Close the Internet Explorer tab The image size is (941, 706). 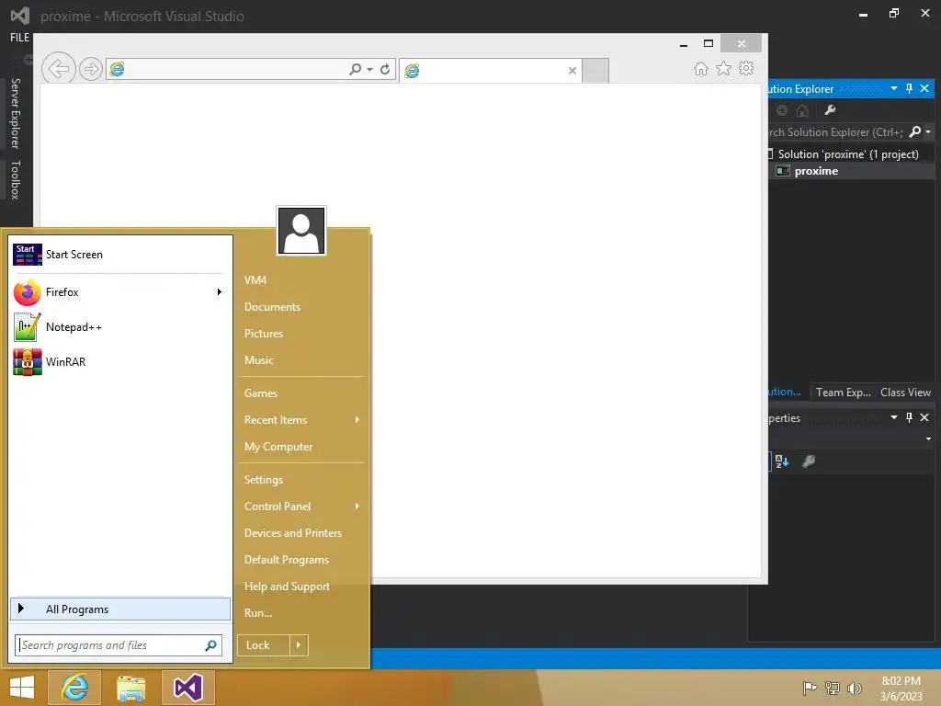point(573,71)
